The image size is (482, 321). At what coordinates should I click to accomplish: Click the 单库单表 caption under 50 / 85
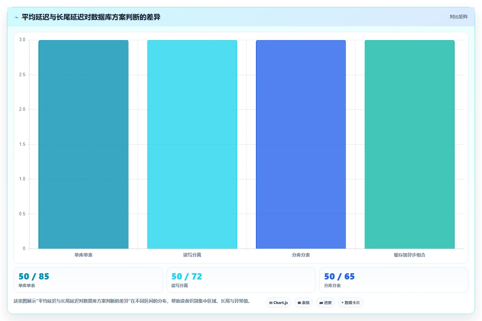(27, 286)
